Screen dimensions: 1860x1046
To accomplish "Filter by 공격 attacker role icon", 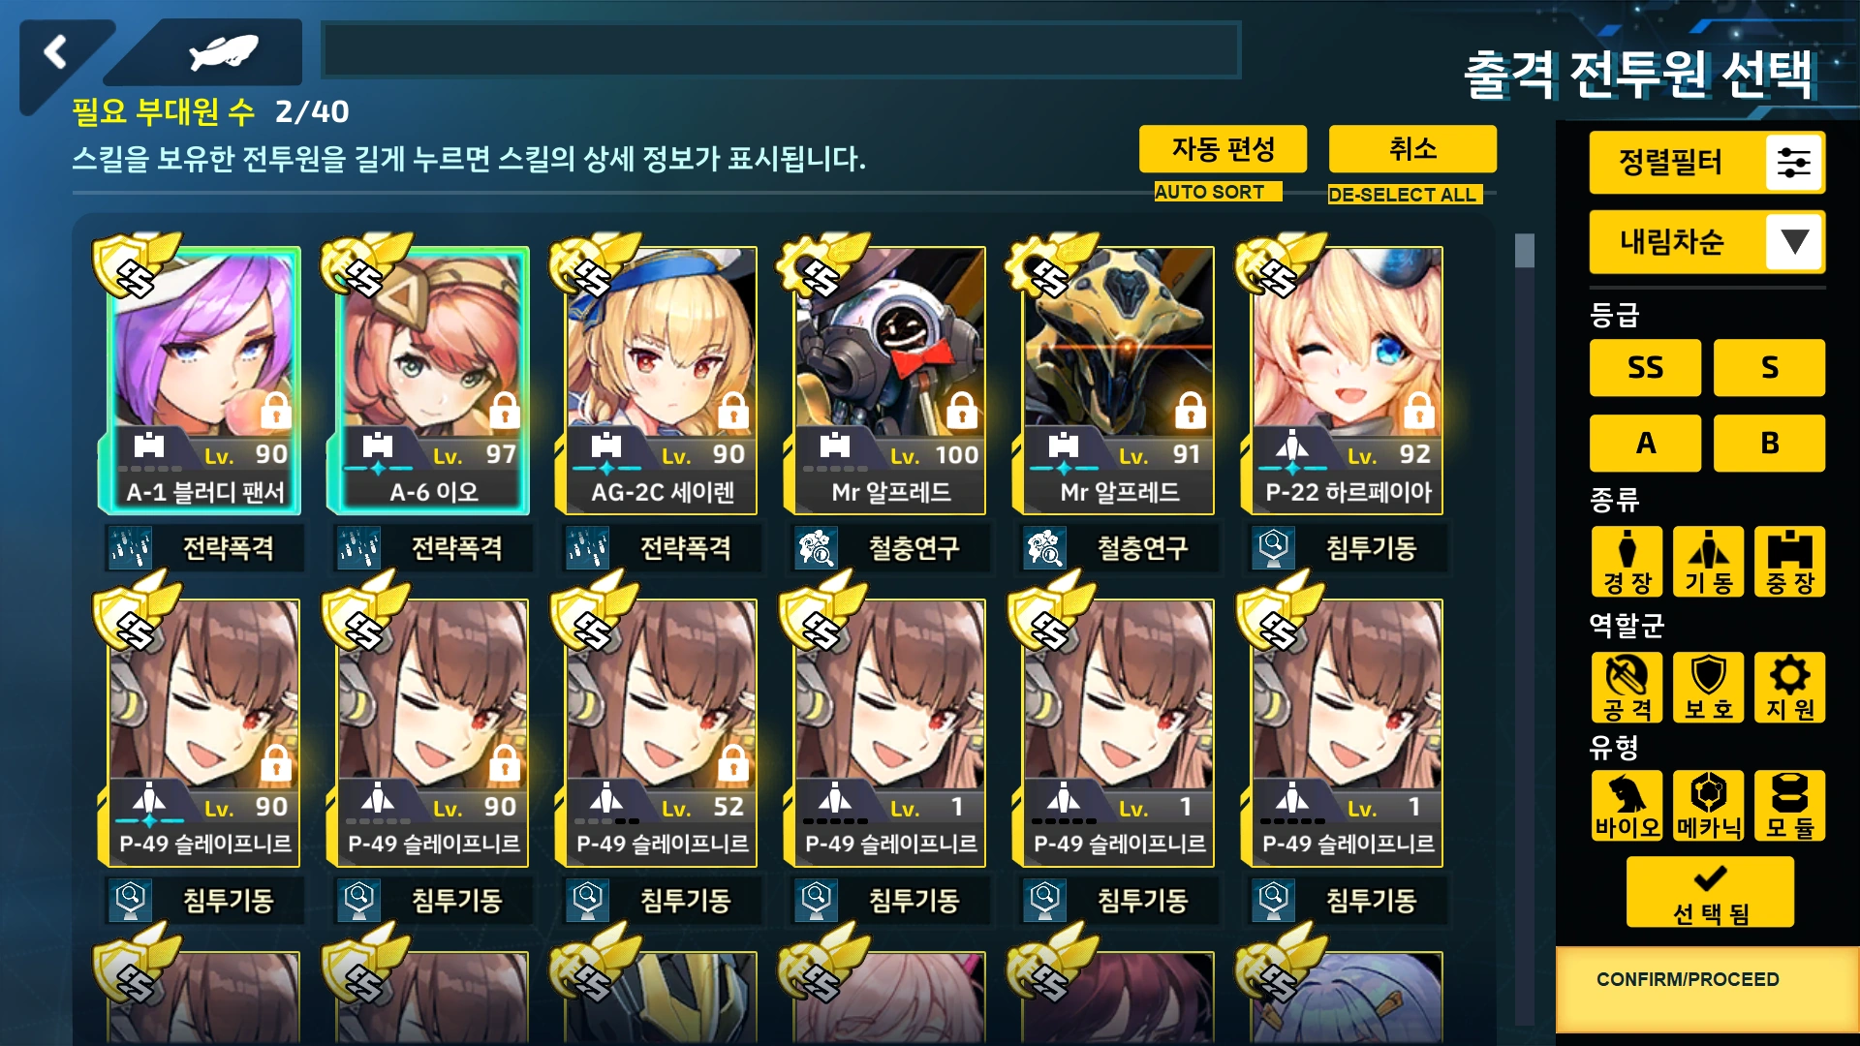I will (x=1627, y=688).
